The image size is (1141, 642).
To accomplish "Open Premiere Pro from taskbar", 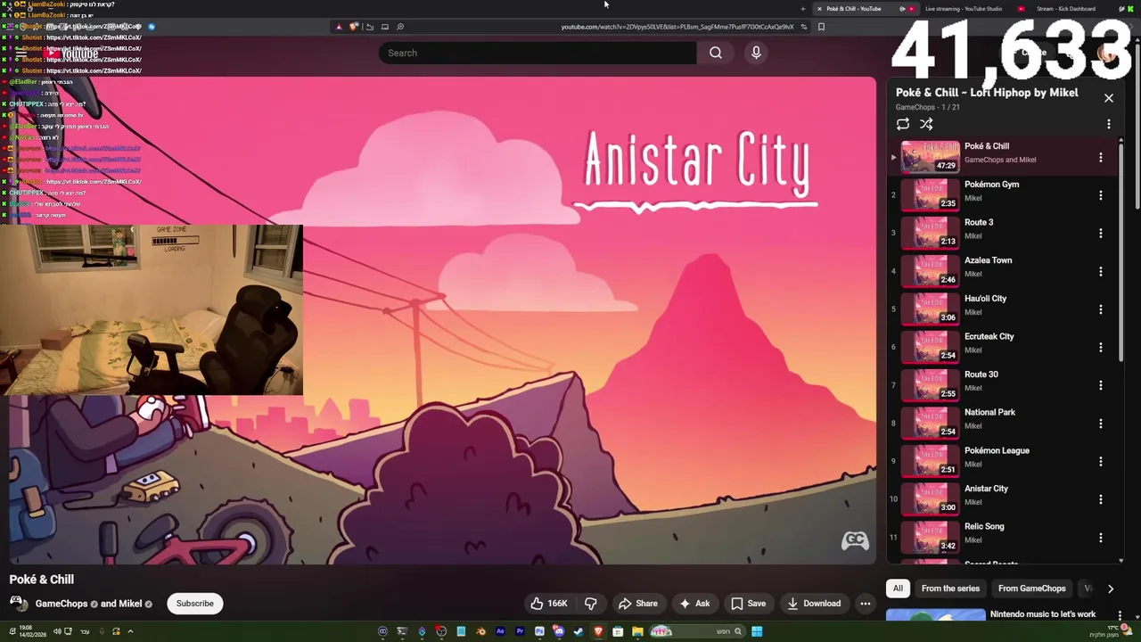I will pos(520,631).
